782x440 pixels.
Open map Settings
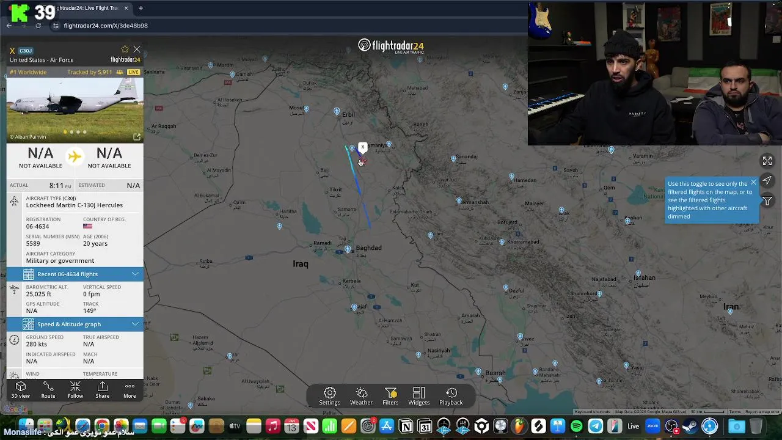pyautogui.click(x=329, y=396)
